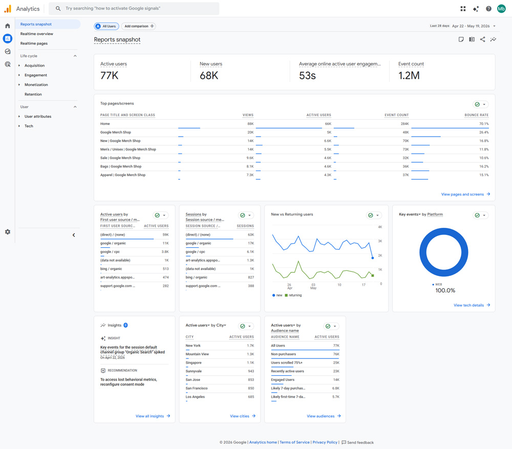The height and width of the screenshot is (449, 512).
Task: Collapse the Life cycle section
Action: click(75, 56)
